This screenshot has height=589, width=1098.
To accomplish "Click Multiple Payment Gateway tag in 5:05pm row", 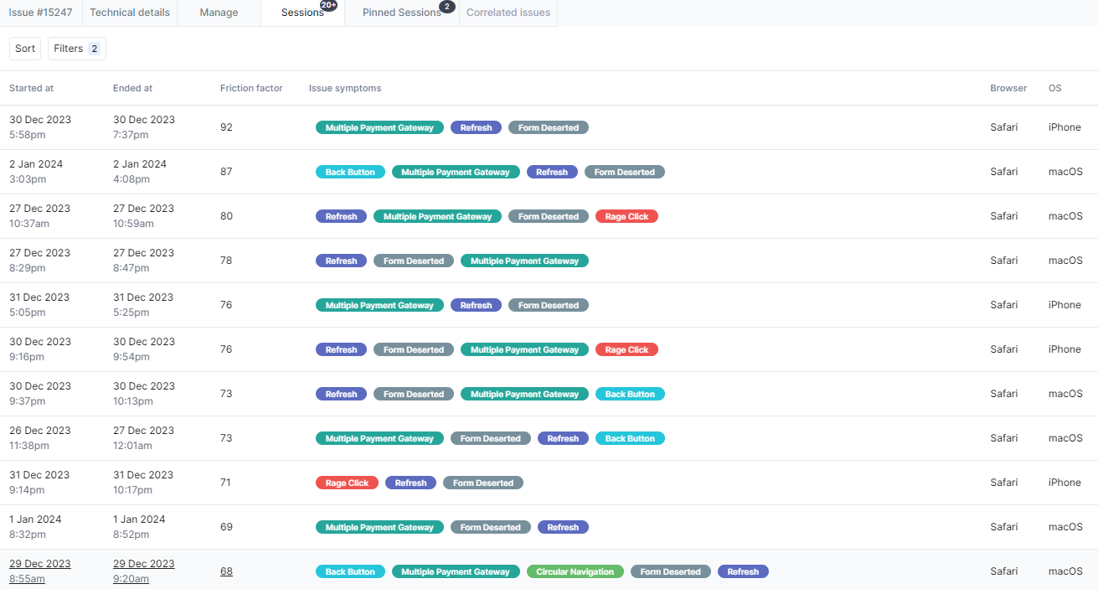I will tap(380, 305).
